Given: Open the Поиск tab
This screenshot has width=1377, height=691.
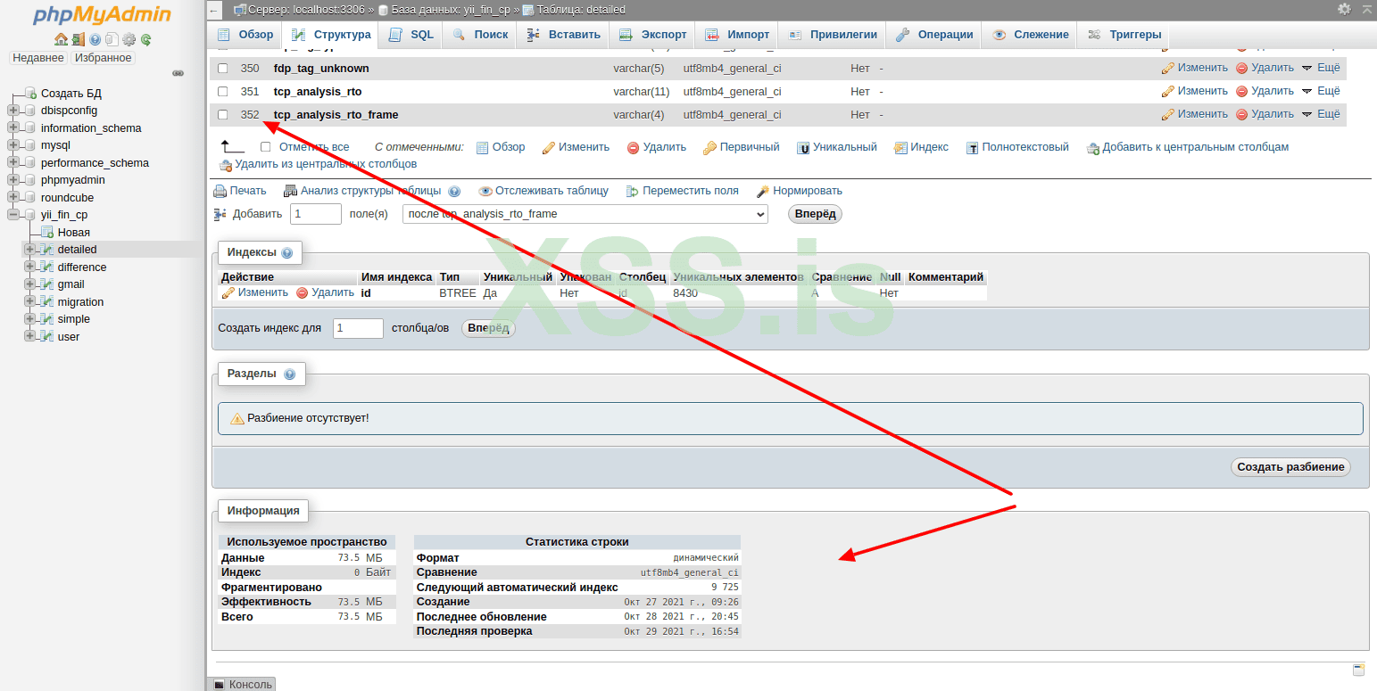Looking at the screenshot, I should tap(480, 35).
